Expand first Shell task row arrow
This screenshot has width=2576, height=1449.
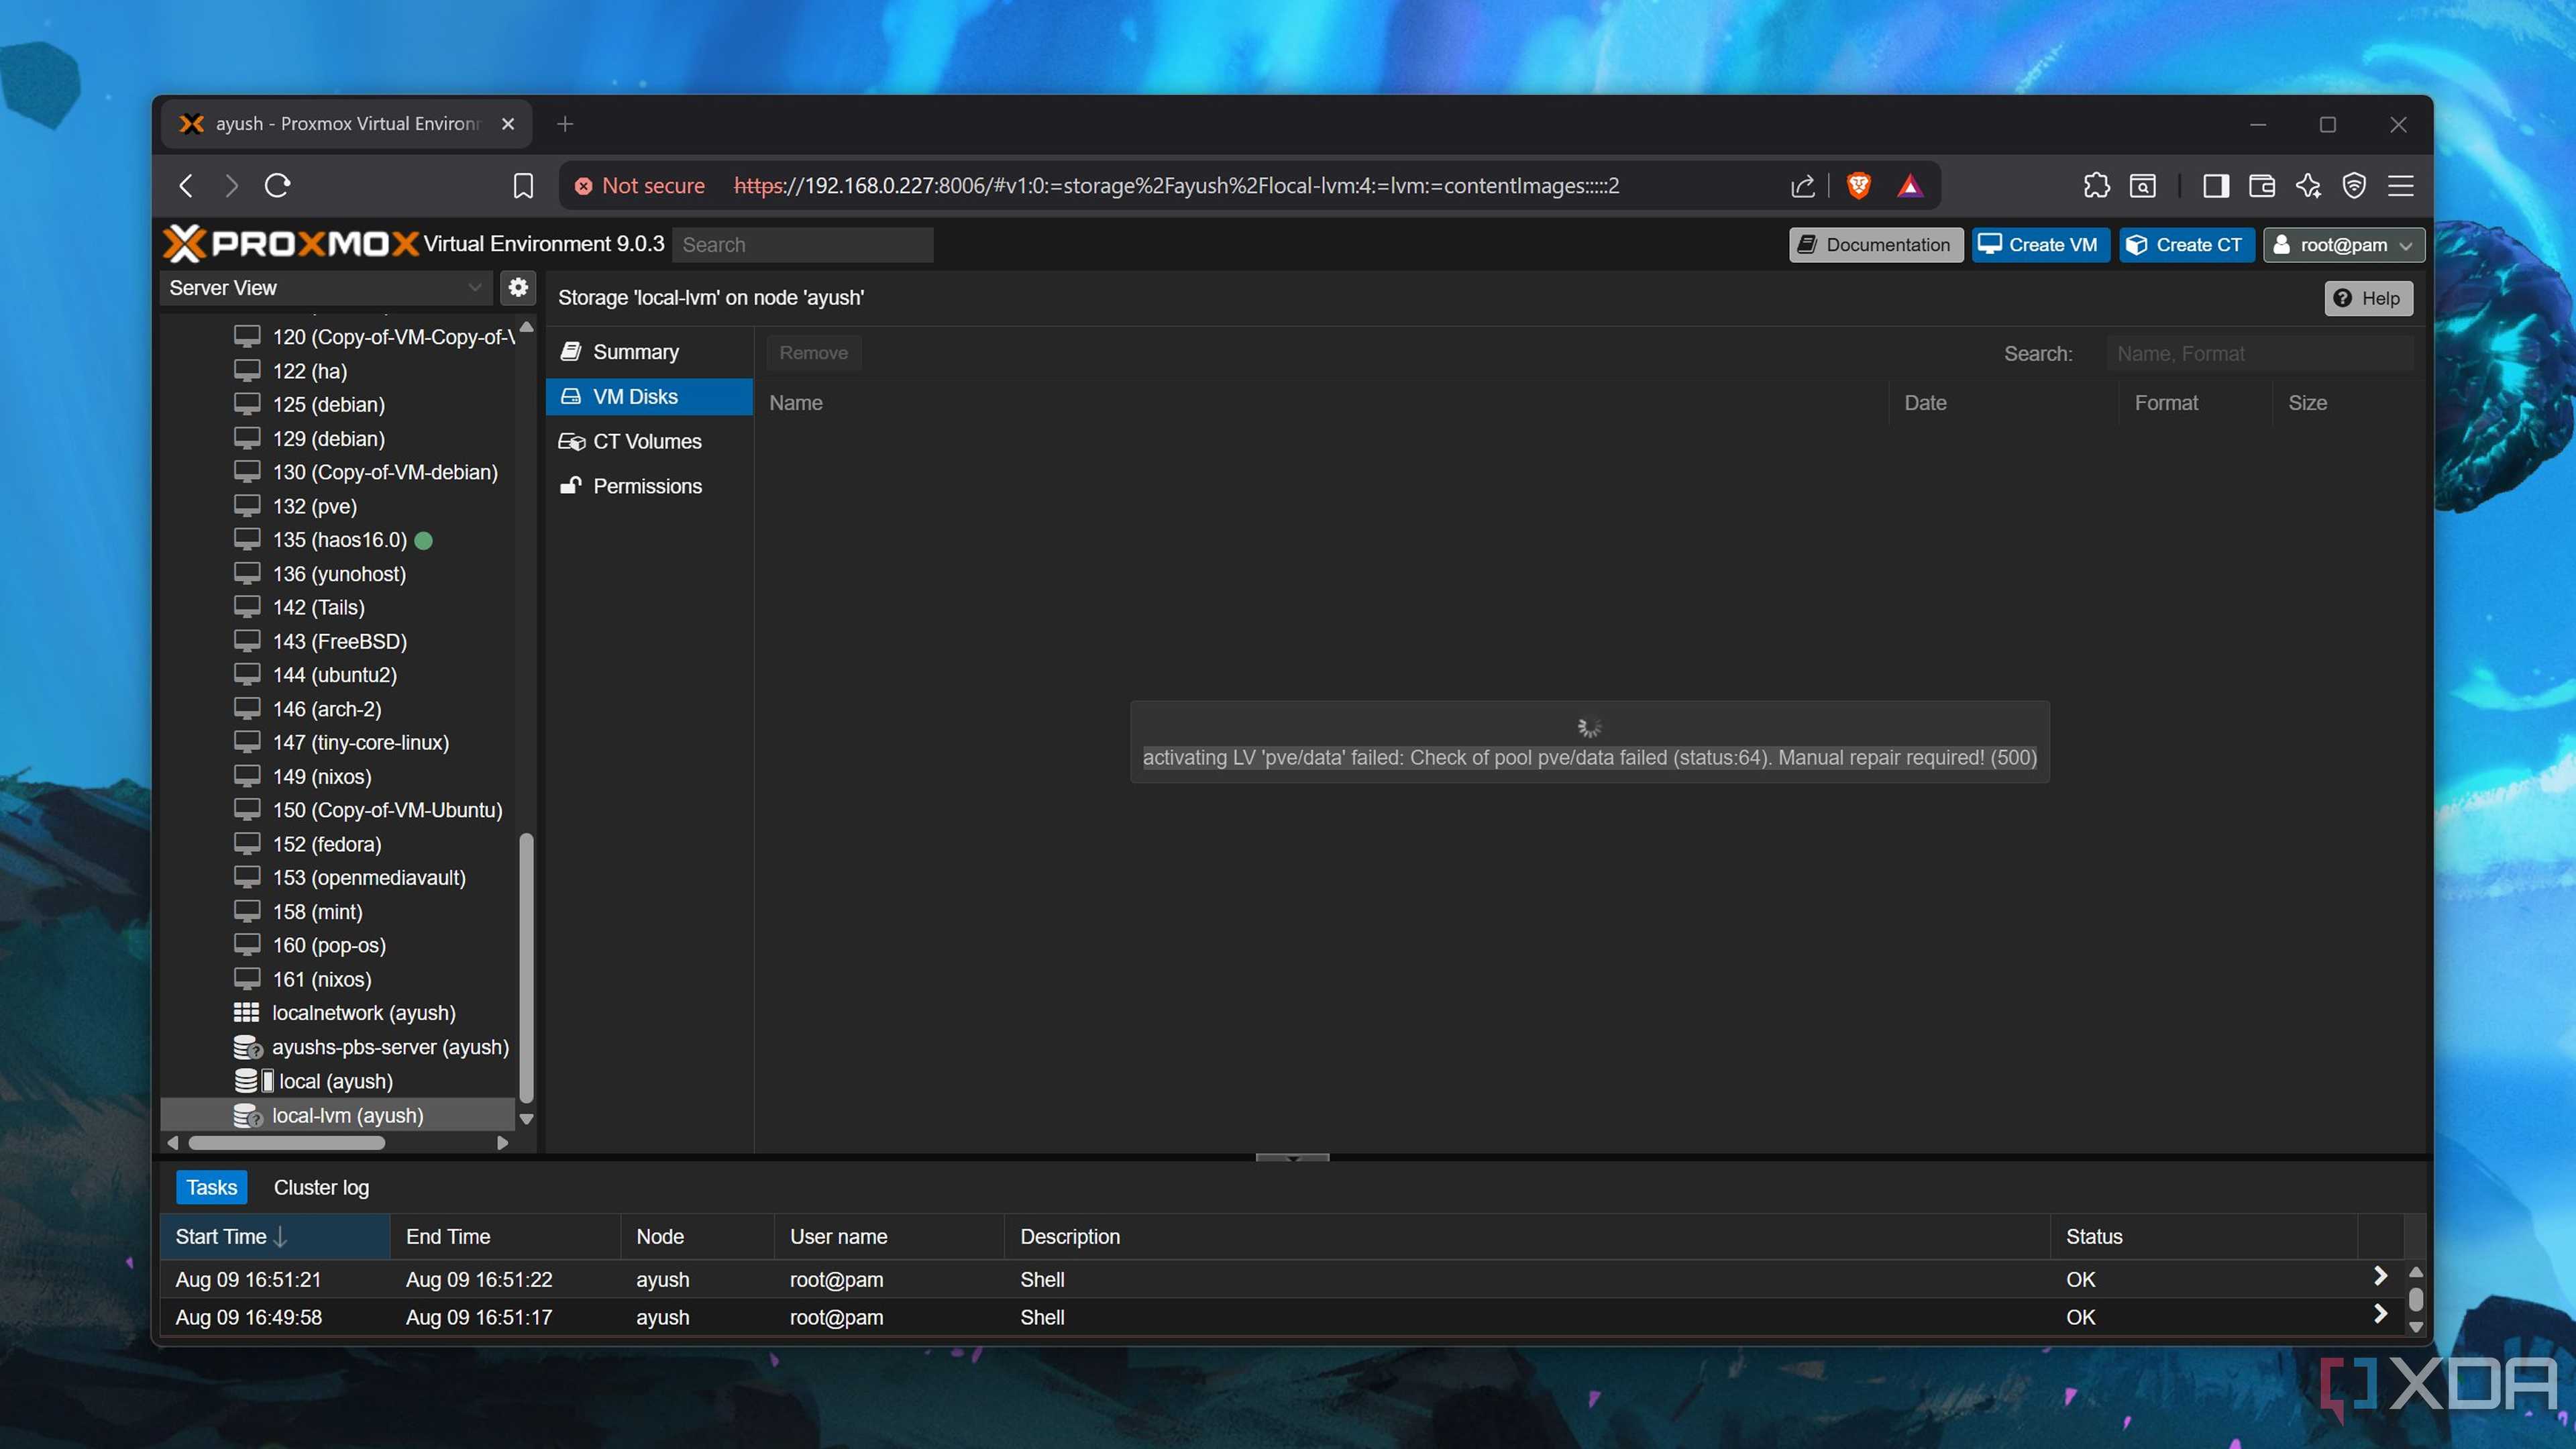2380,1276
